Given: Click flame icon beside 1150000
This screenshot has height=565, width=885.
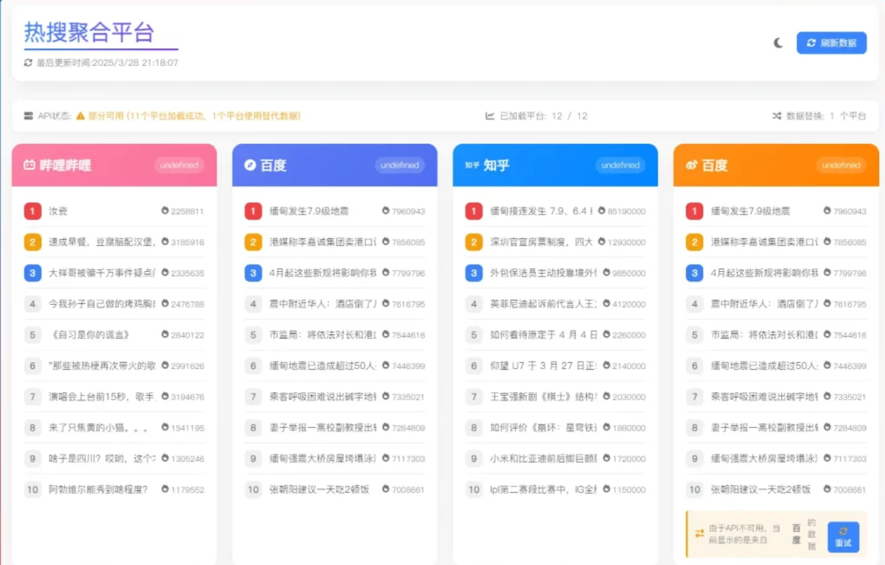Looking at the screenshot, I should pyautogui.click(x=606, y=489).
